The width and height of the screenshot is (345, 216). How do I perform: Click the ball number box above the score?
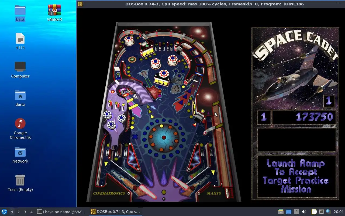pos(329,101)
